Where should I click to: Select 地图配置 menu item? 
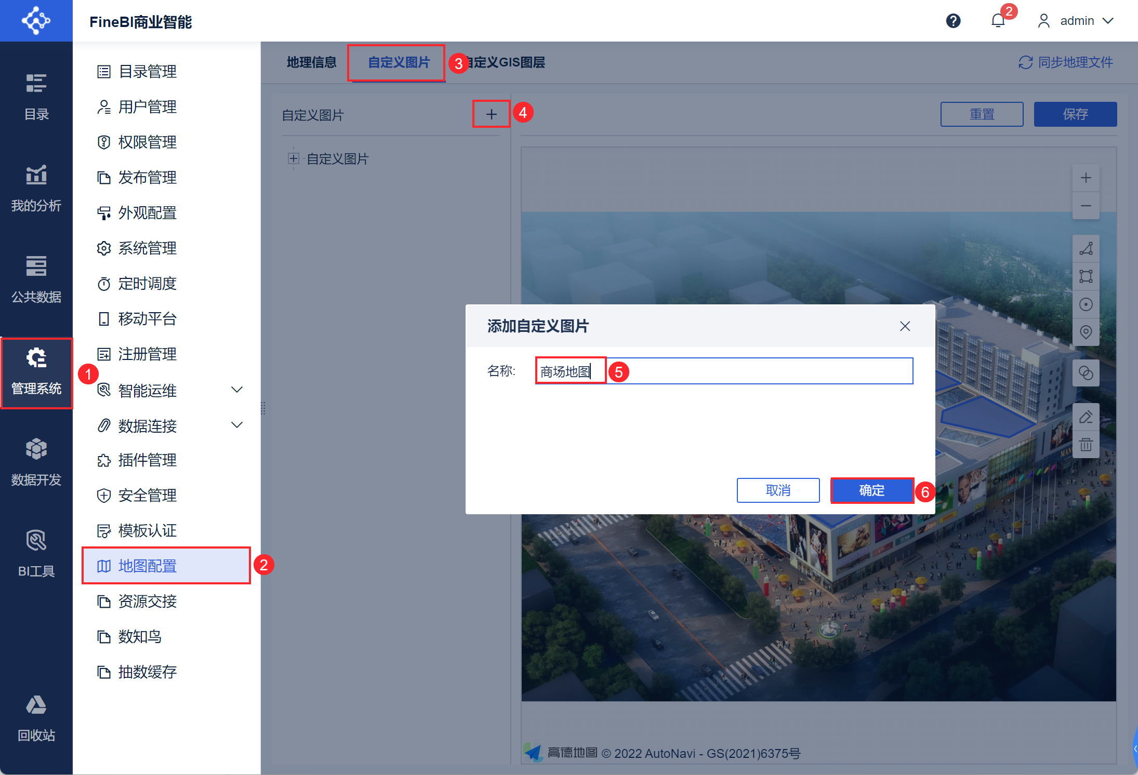[166, 566]
